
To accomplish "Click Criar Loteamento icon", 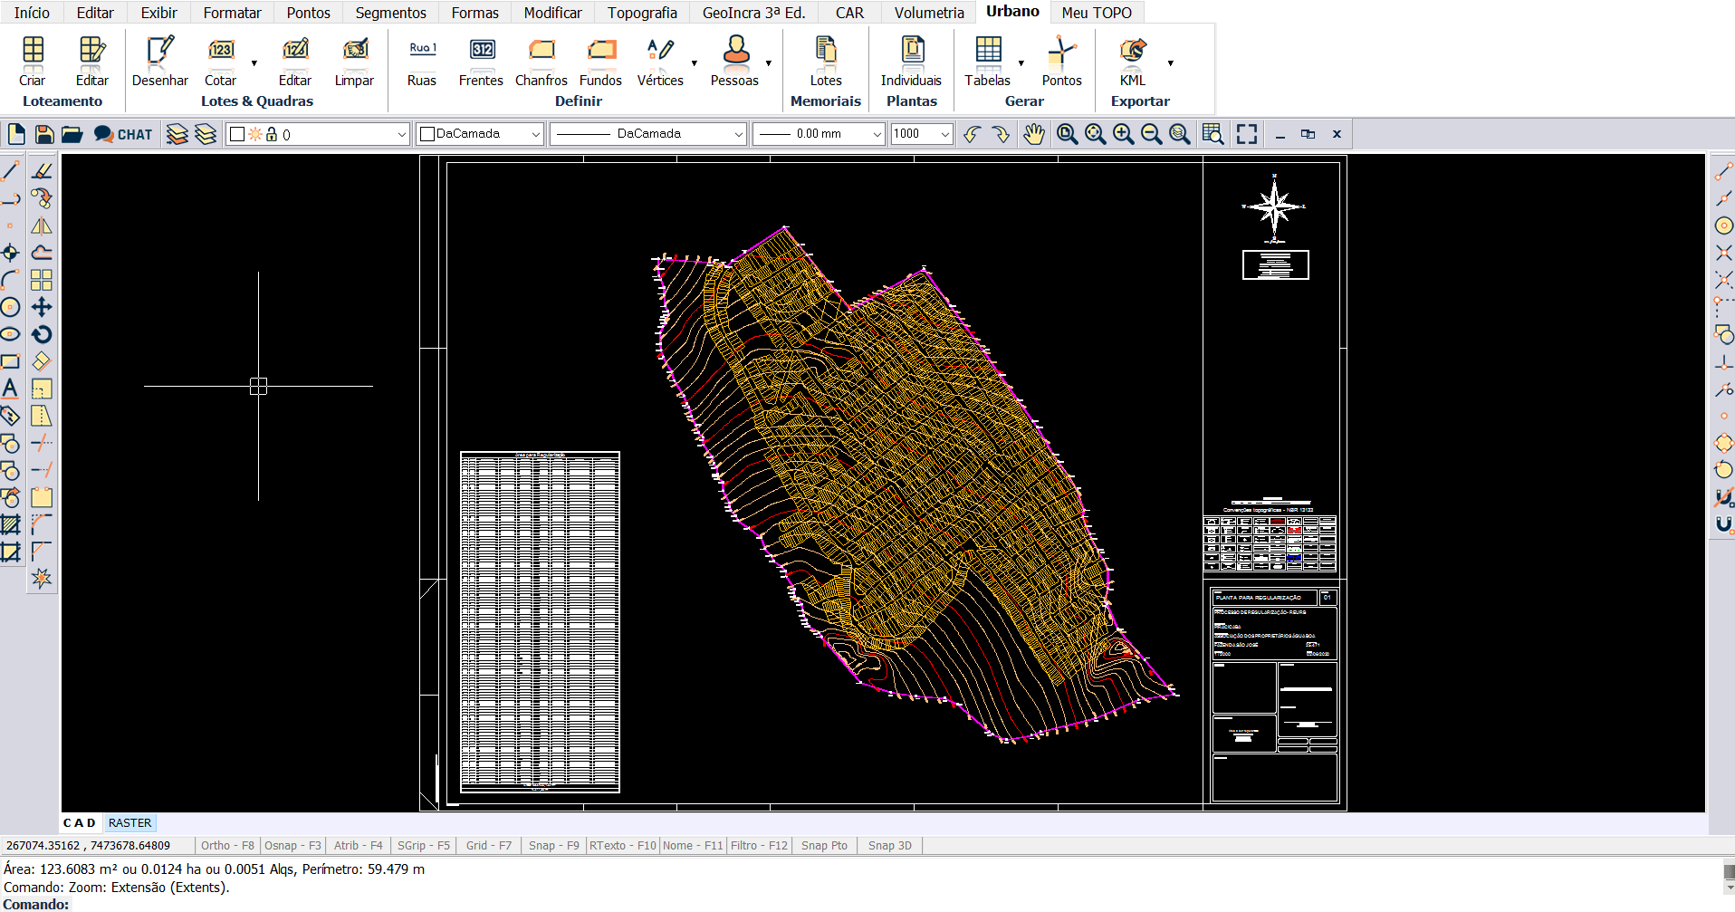I will point(33,60).
